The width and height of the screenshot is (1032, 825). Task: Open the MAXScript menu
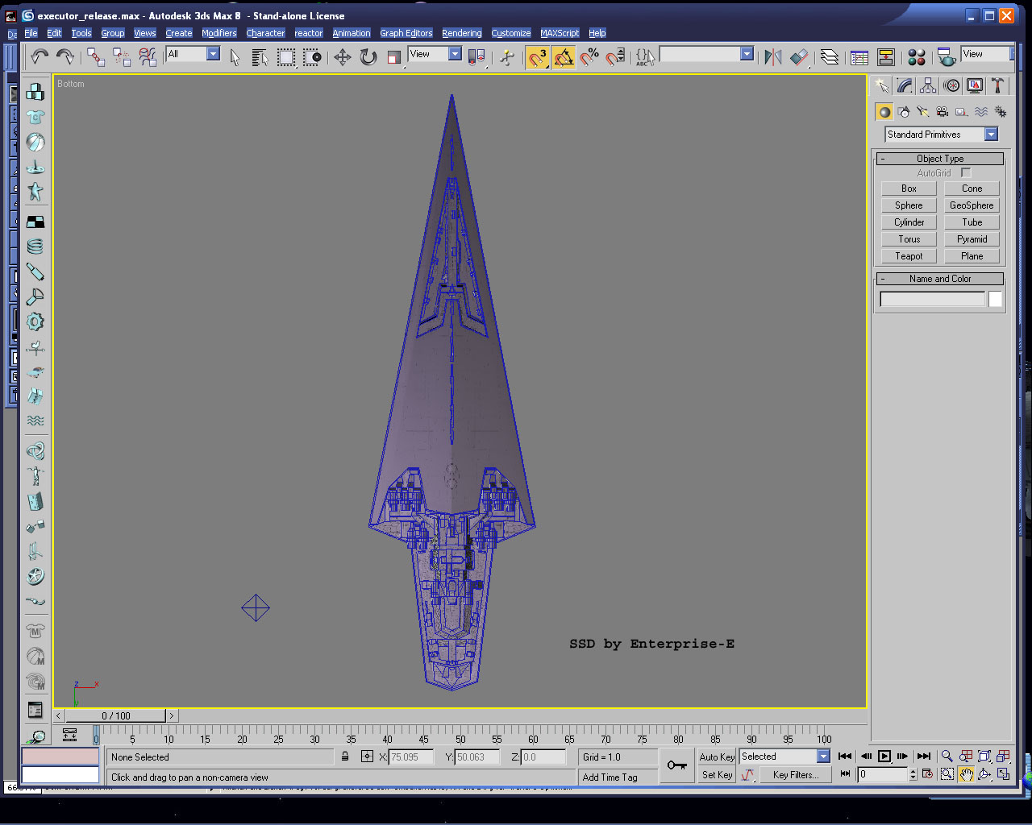point(560,33)
